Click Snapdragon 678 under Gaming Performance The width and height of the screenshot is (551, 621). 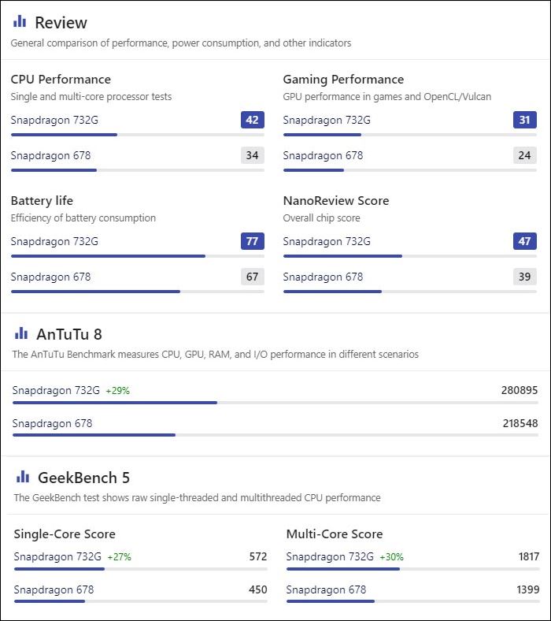(x=323, y=155)
